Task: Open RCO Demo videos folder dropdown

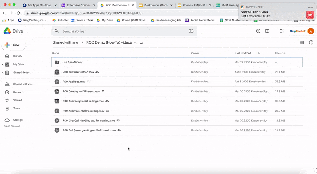Action: [x=135, y=42]
